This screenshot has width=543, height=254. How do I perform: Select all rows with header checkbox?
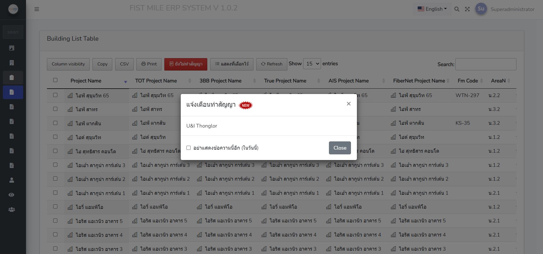(x=55, y=80)
